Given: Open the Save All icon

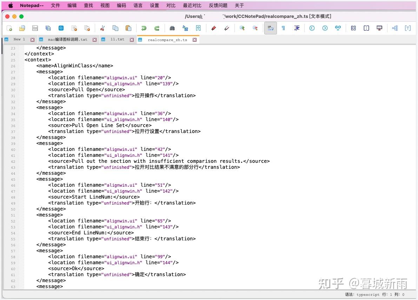Looking at the screenshot, I should [x=48, y=28].
